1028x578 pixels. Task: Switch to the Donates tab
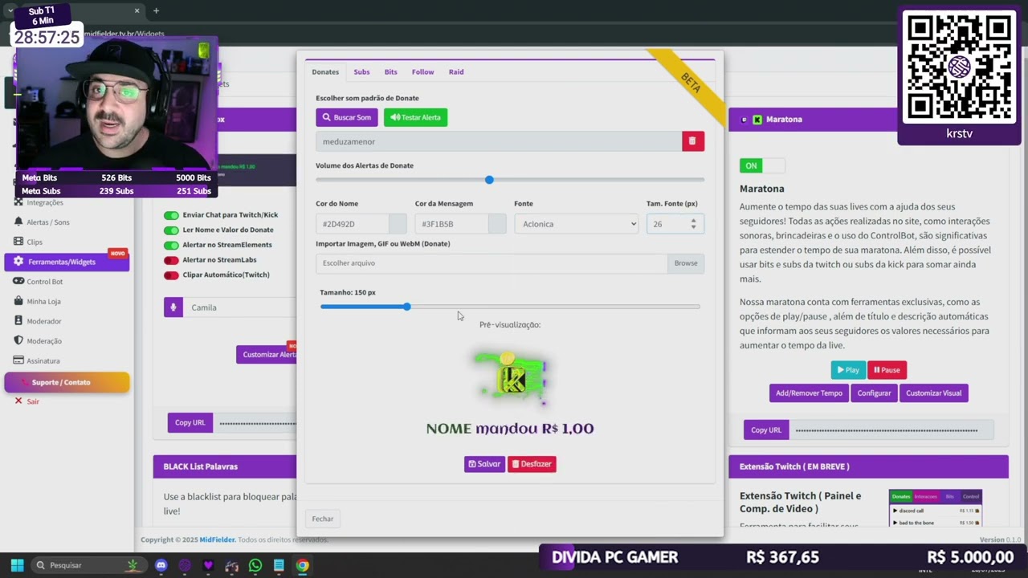pyautogui.click(x=325, y=71)
